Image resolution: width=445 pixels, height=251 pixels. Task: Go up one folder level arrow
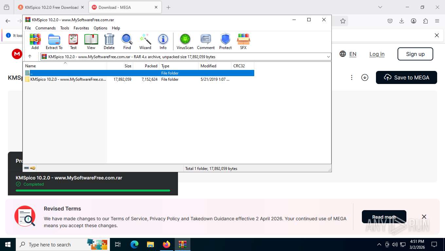tap(30, 57)
